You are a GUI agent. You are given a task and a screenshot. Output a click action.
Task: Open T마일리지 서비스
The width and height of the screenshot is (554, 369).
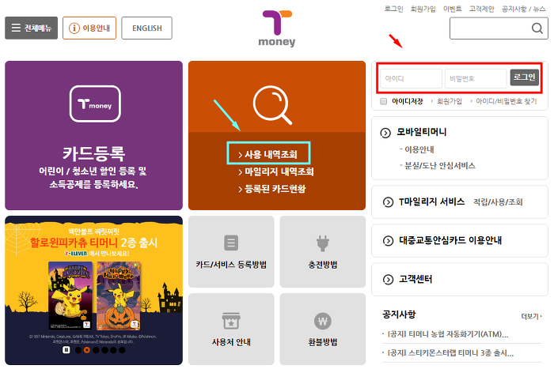(432, 201)
